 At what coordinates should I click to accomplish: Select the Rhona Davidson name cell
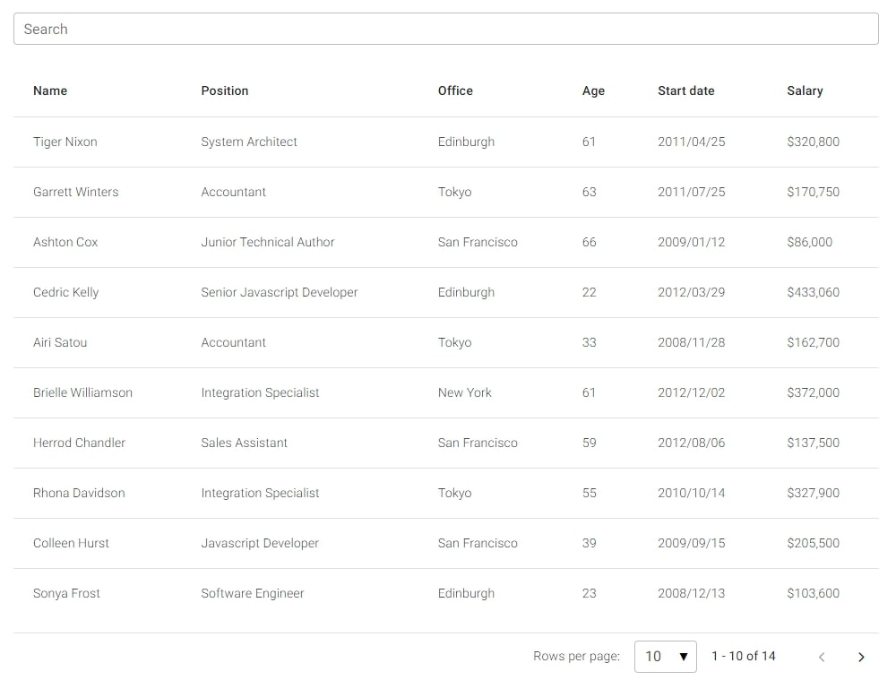pyautogui.click(x=79, y=493)
